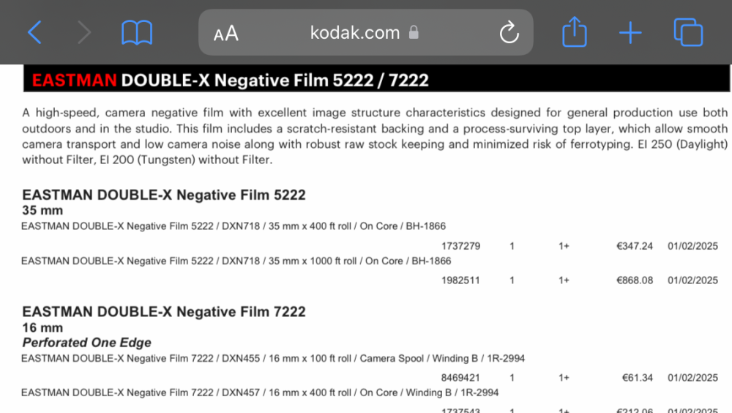Select catalog number 1982511
Viewport: 732px width, 413px height.
[x=460, y=280]
